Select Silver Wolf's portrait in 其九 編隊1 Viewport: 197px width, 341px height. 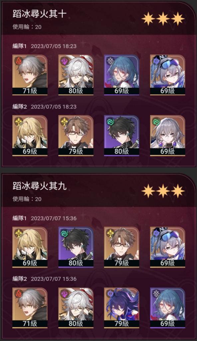167,247
